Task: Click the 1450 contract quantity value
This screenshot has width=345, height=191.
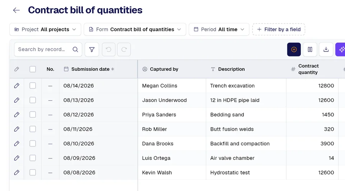Action: point(328,115)
